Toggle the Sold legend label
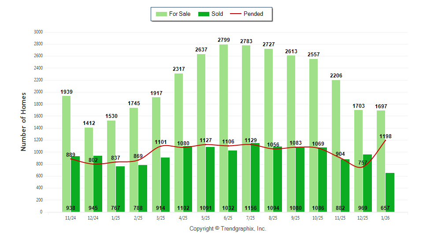 (217, 14)
